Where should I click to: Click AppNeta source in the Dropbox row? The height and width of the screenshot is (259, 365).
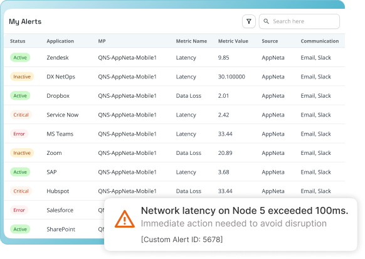pyautogui.click(x=273, y=96)
